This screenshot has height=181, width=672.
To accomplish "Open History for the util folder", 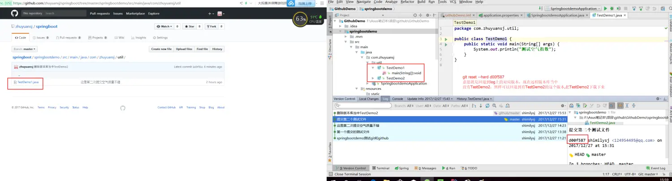I will 217,49.
